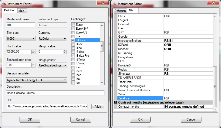221x128 pixels.
Task: Select the TradingTechnologies row
Action: [x=165, y=86]
